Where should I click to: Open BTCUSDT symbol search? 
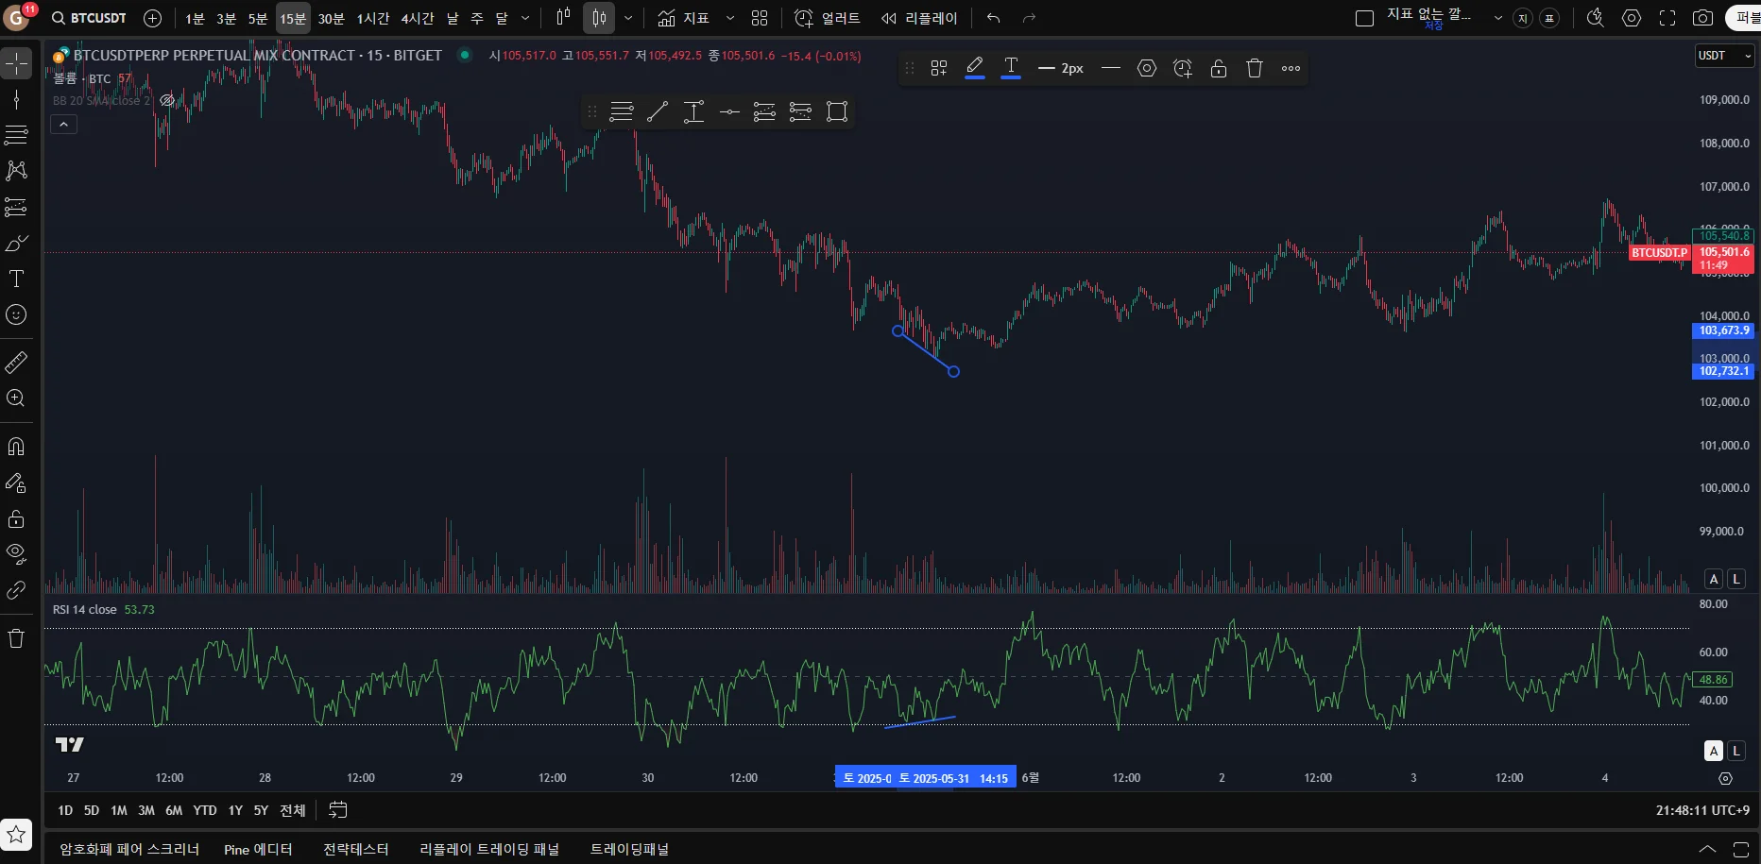89,18
